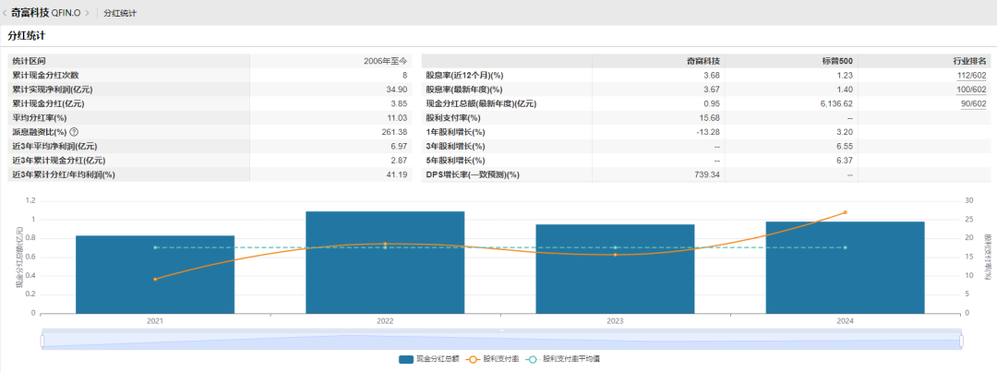997x372 pixels.
Task: Go to previous stock with left chevron
Action: coord(6,13)
